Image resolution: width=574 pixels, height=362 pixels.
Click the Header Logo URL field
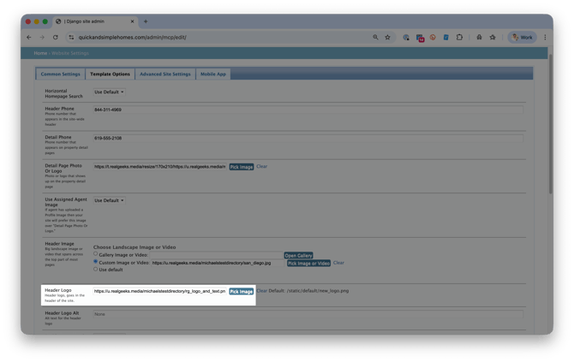160,291
